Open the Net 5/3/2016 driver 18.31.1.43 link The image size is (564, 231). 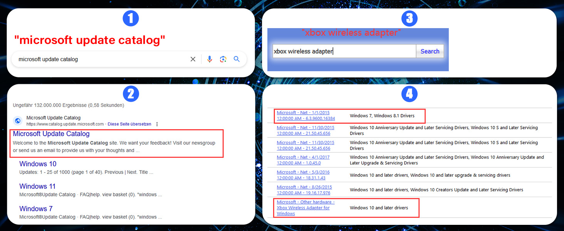pos(303,175)
